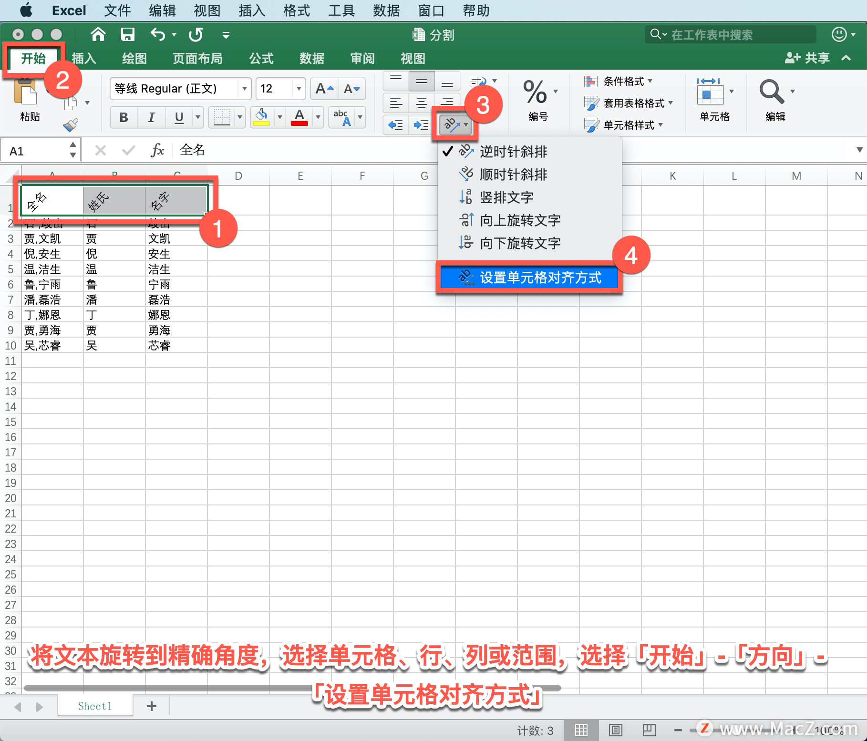Click the Format Painter brush icon
Screen dimensions: 867x741
click(x=71, y=124)
